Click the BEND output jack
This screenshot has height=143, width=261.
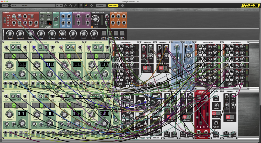(31, 23)
